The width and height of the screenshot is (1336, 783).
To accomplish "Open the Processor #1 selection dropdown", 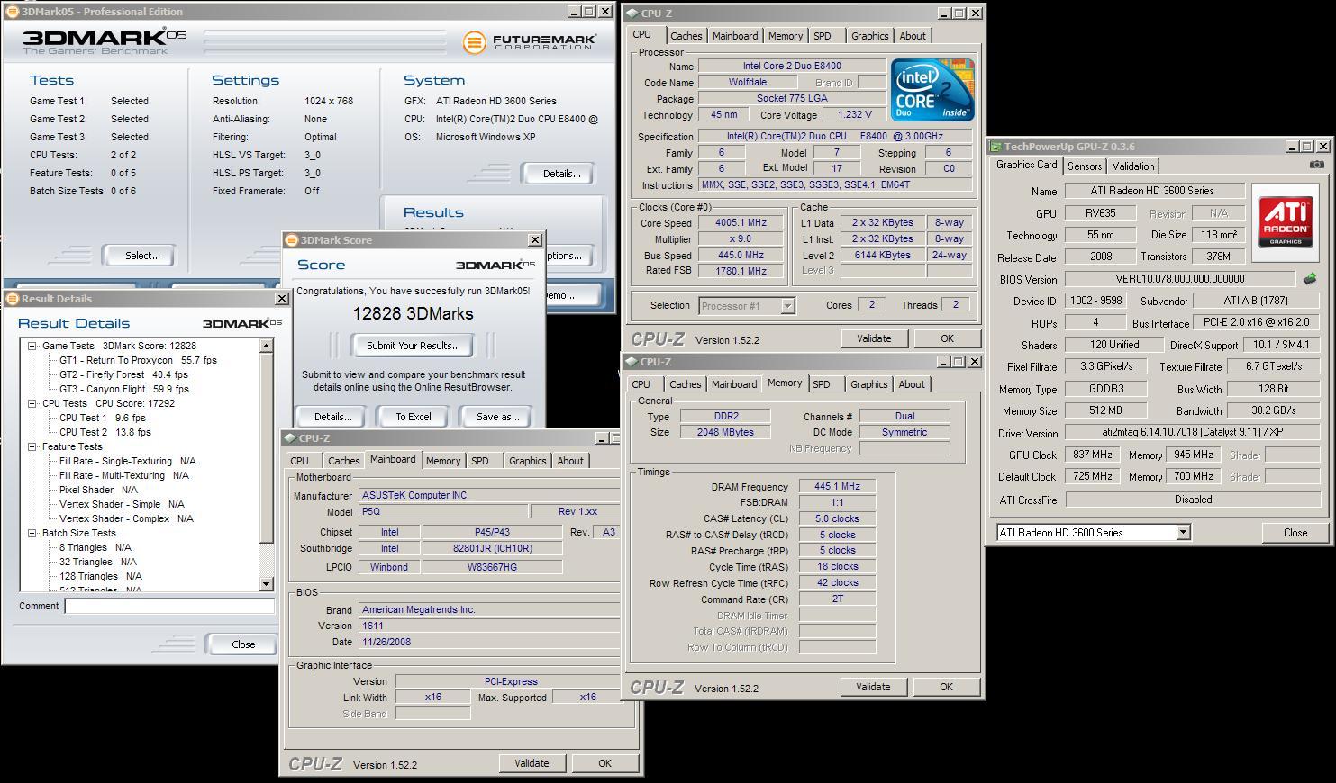I will click(787, 306).
